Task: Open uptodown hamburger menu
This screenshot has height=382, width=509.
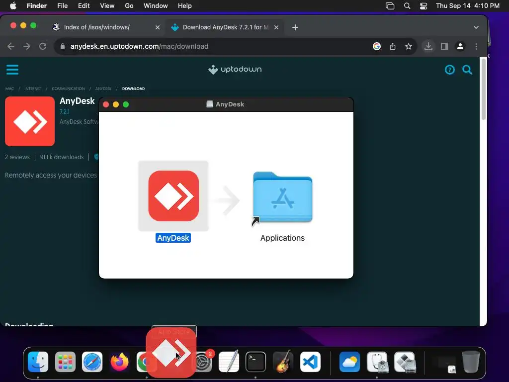Action: pyautogui.click(x=12, y=70)
